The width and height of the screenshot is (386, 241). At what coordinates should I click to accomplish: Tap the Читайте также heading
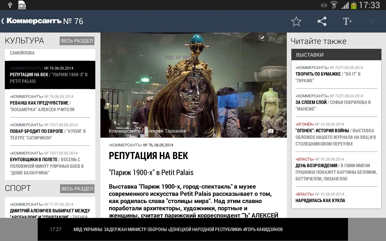pos(318,41)
